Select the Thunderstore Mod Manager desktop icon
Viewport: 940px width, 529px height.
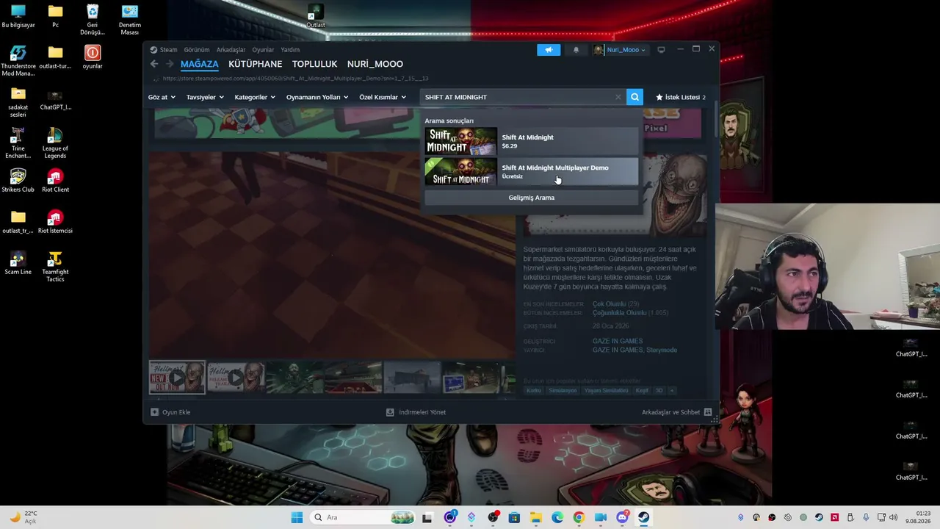pos(18,62)
